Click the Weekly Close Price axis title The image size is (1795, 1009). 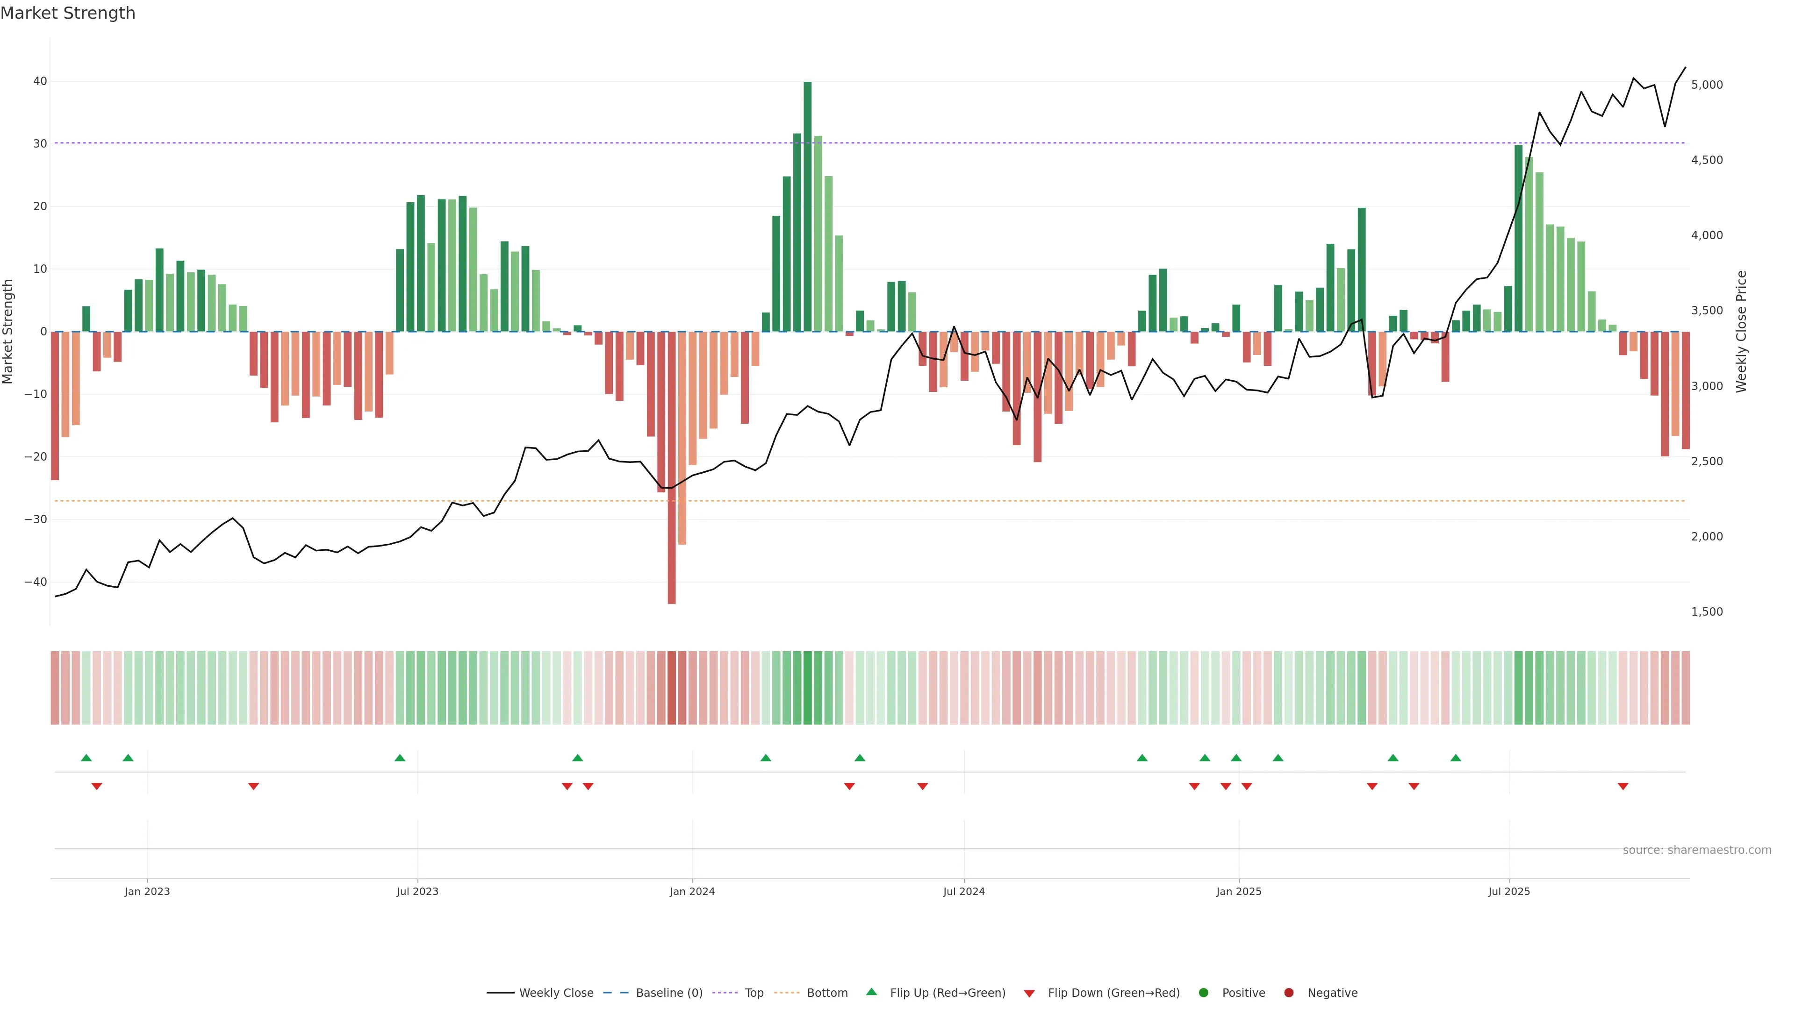(1741, 332)
